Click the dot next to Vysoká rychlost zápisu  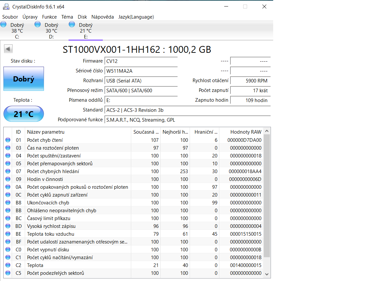click(x=8, y=226)
